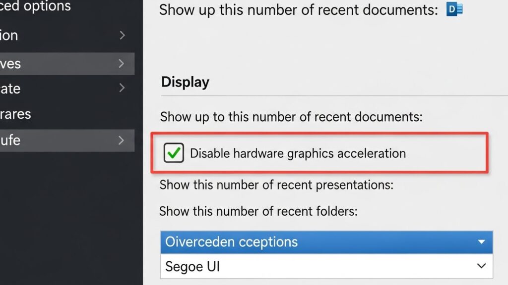Image resolution: width=508 pixels, height=285 pixels.
Task: Click the "Show this number of recent folders" label
Action: [258, 211]
